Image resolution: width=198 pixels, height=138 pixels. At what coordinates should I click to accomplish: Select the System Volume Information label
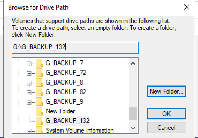(x=79, y=130)
